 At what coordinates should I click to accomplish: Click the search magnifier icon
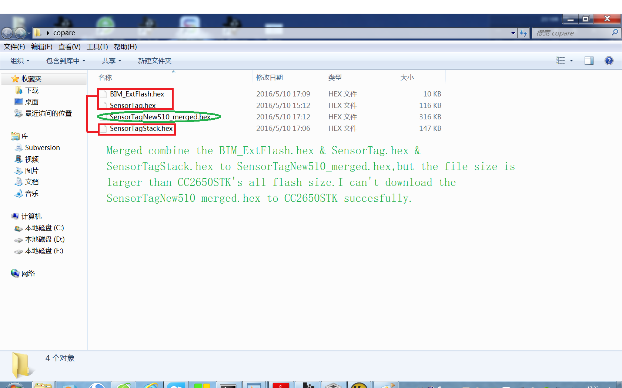[x=615, y=33]
